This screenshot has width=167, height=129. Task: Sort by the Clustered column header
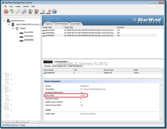click(x=136, y=27)
